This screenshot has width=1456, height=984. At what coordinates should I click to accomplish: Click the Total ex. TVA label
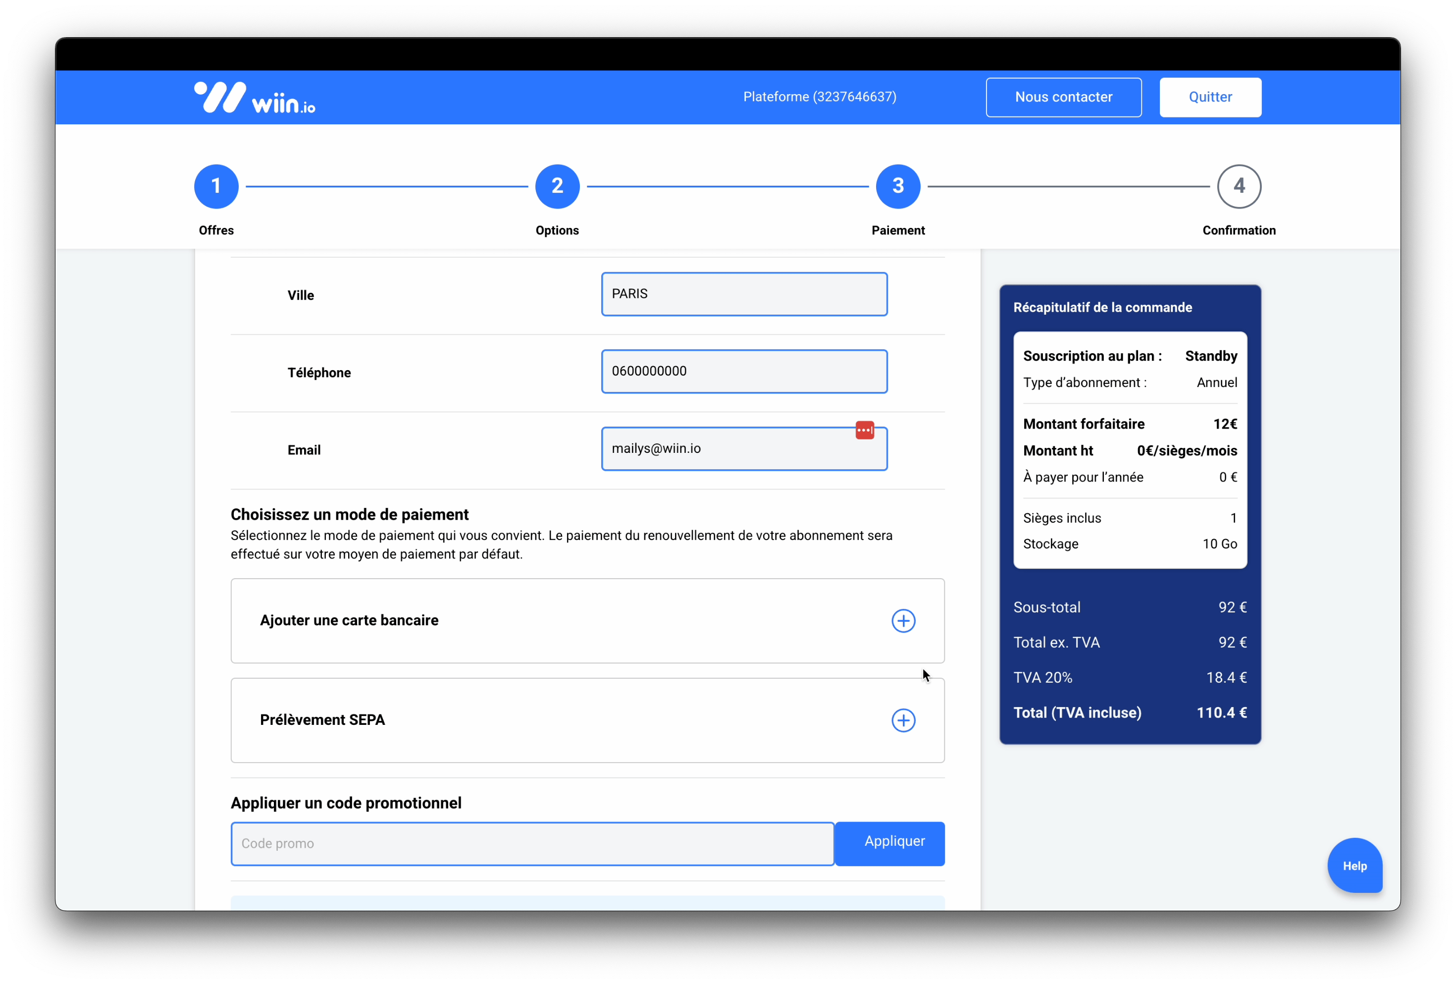tap(1056, 643)
